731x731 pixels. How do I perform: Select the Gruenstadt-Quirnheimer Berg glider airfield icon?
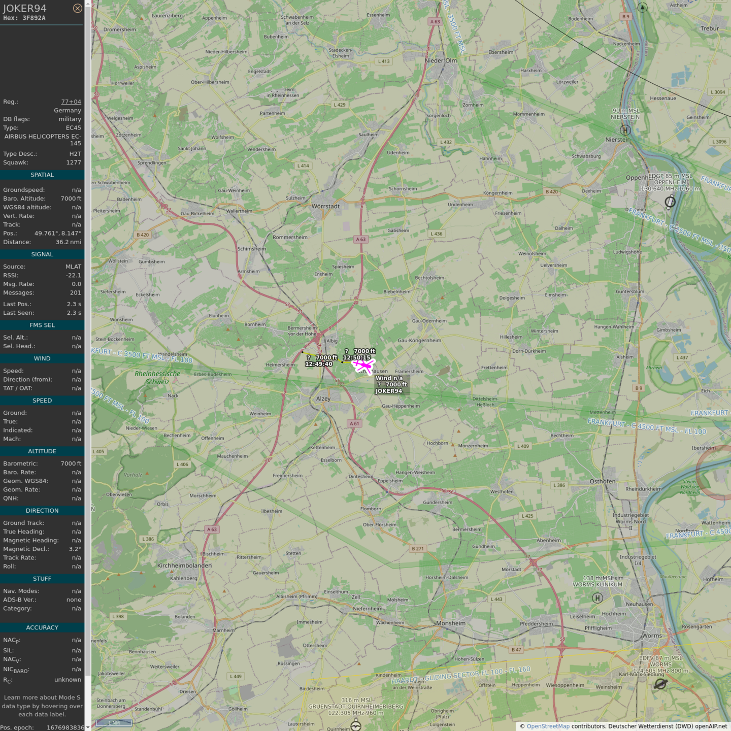point(356,726)
